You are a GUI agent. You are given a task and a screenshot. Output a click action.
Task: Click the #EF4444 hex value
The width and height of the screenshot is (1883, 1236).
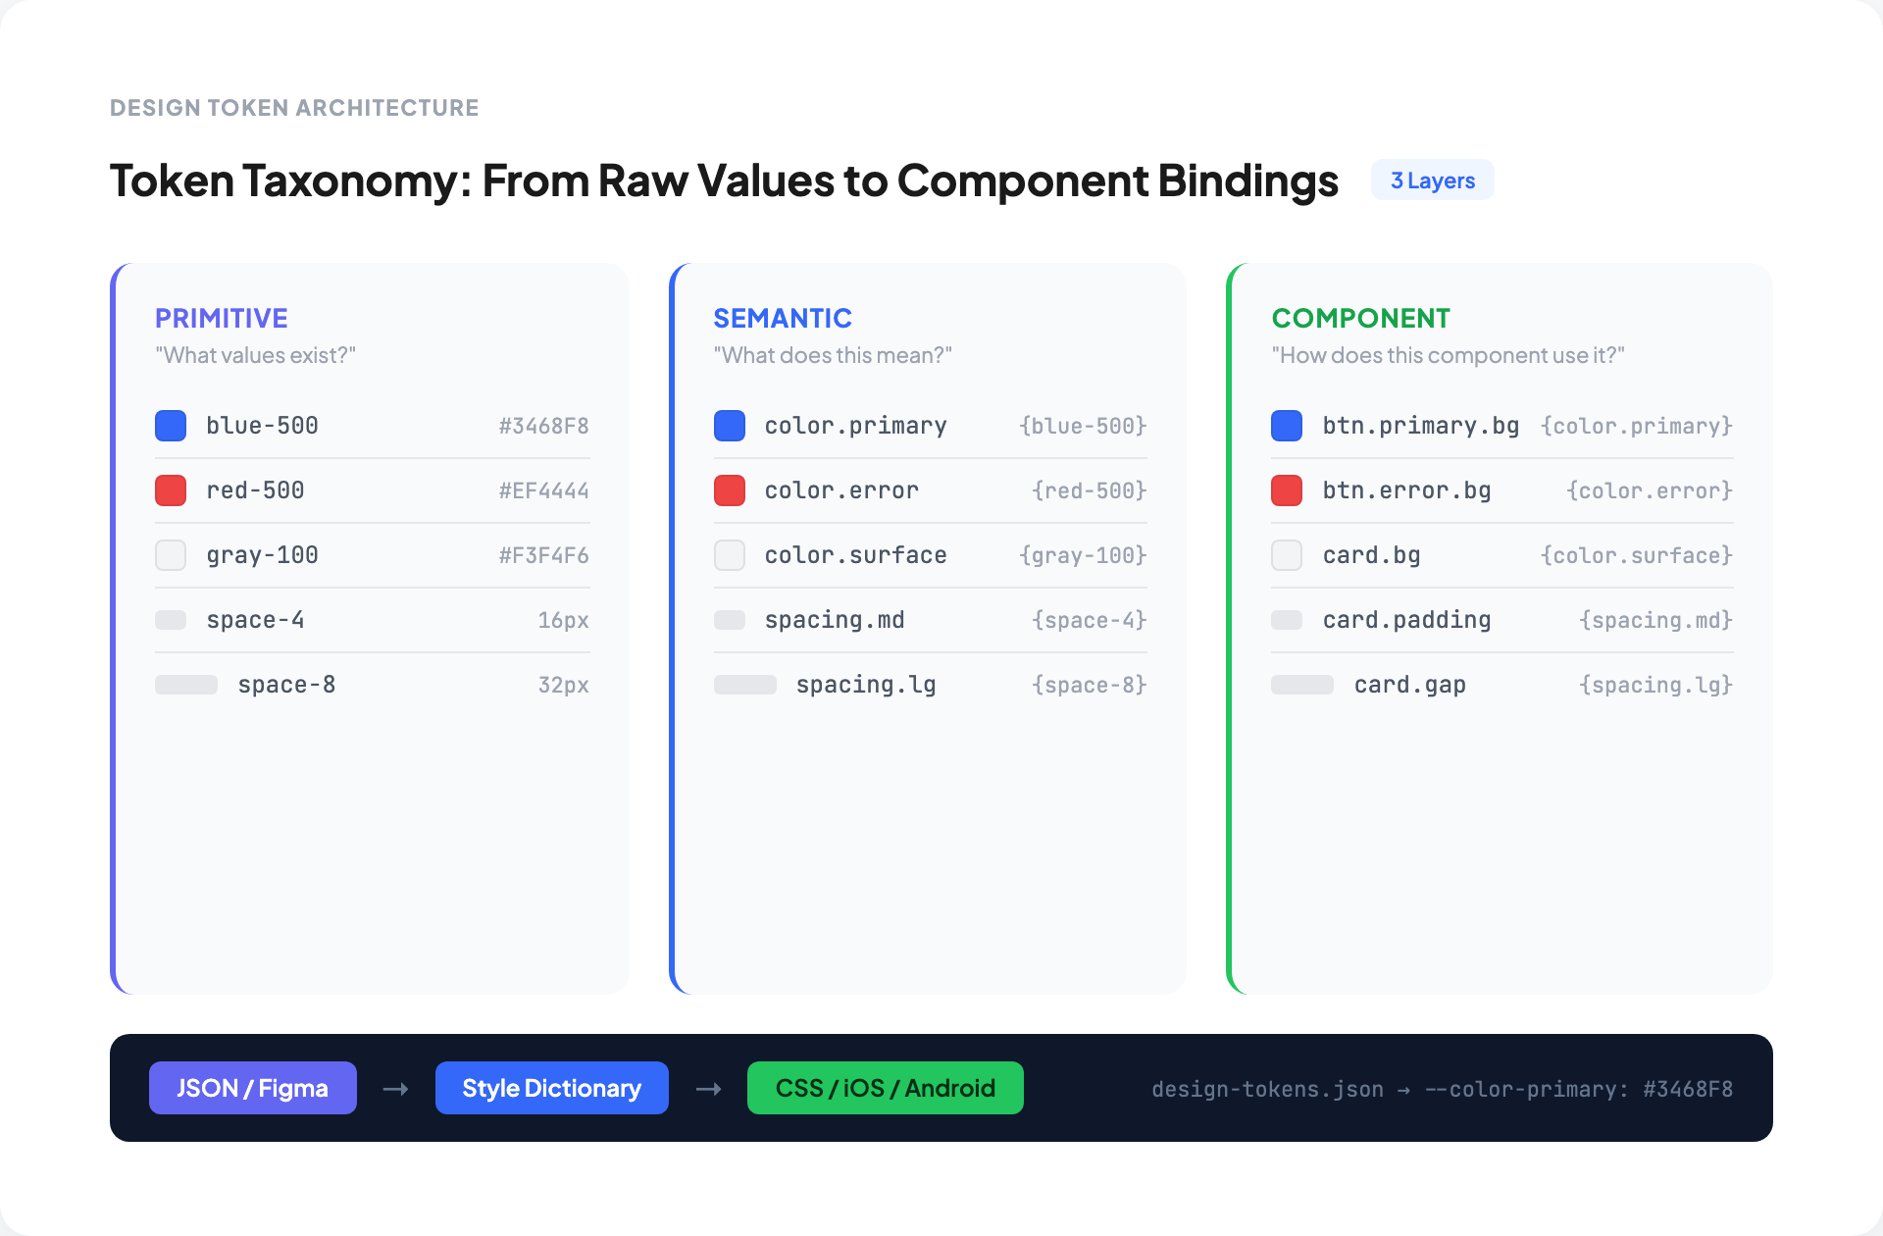click(x=544, y=490)
